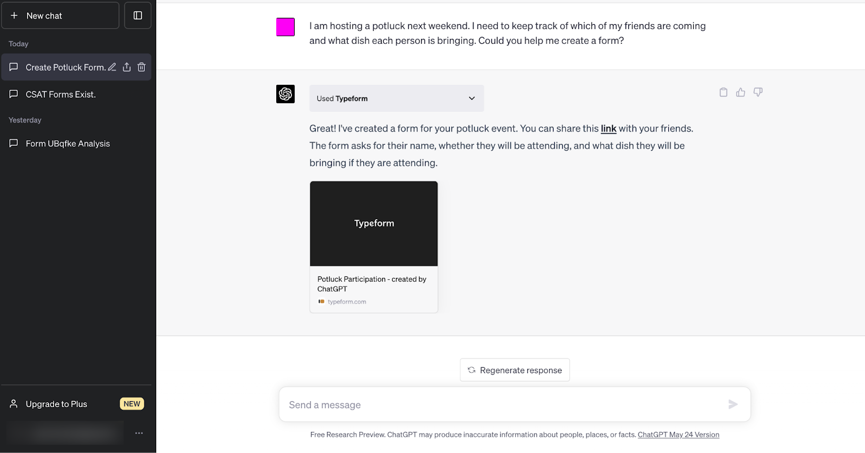
Task: Copy the response with clipboard icon
Action: [723, 92]
